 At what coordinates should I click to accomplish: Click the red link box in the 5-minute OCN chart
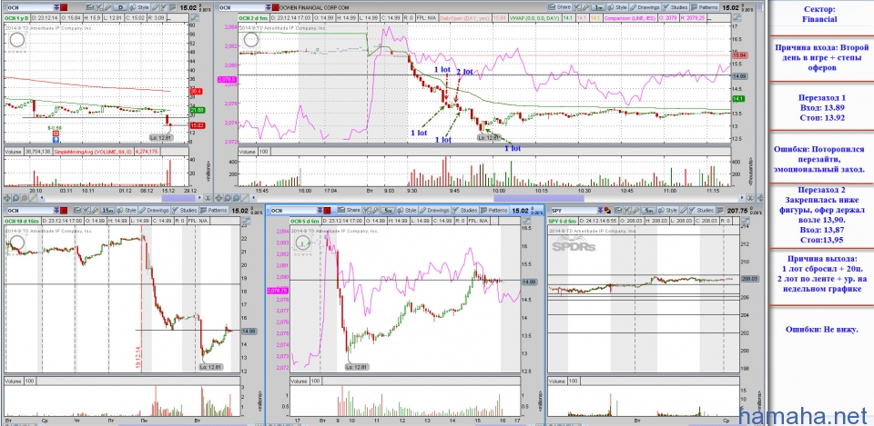[x=327, y=211]
